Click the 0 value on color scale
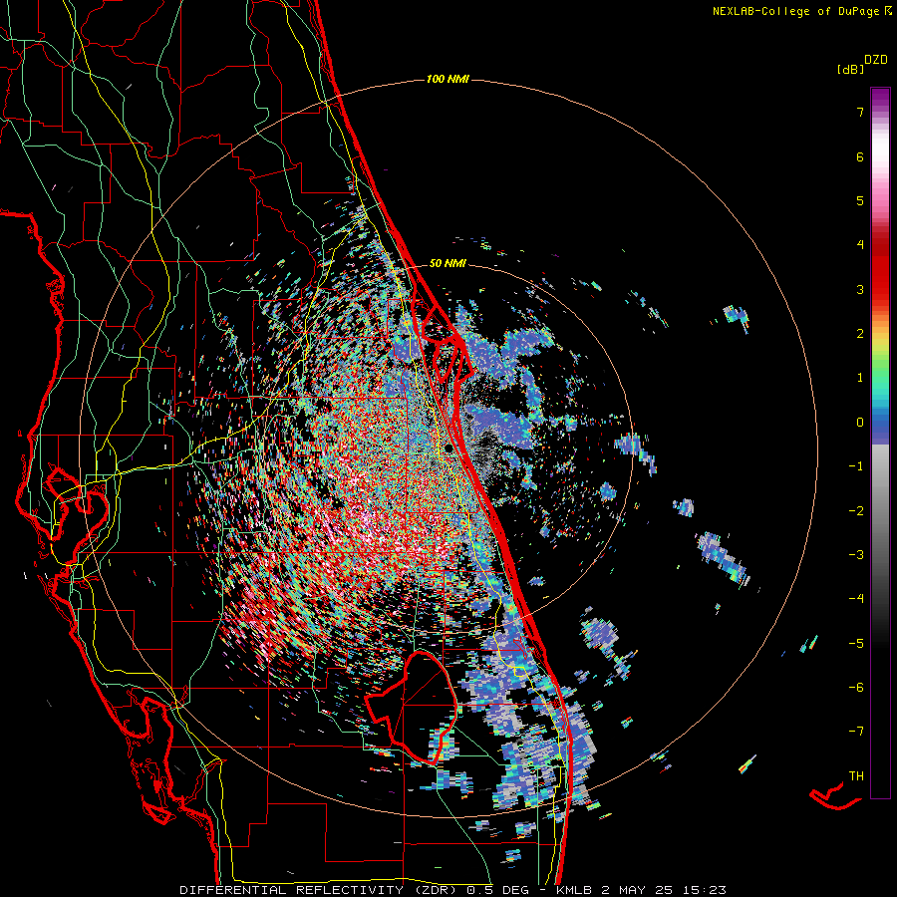The height and width of the screenshot is (897, 897). pyautogui.click(x=860, y=423)
